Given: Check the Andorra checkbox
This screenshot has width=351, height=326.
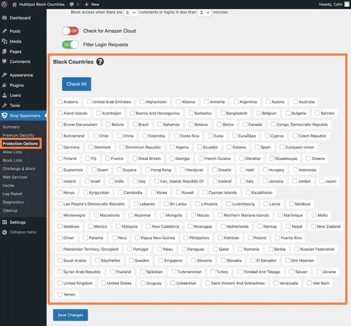Looking at the screenshot, I should pos(60,102).
